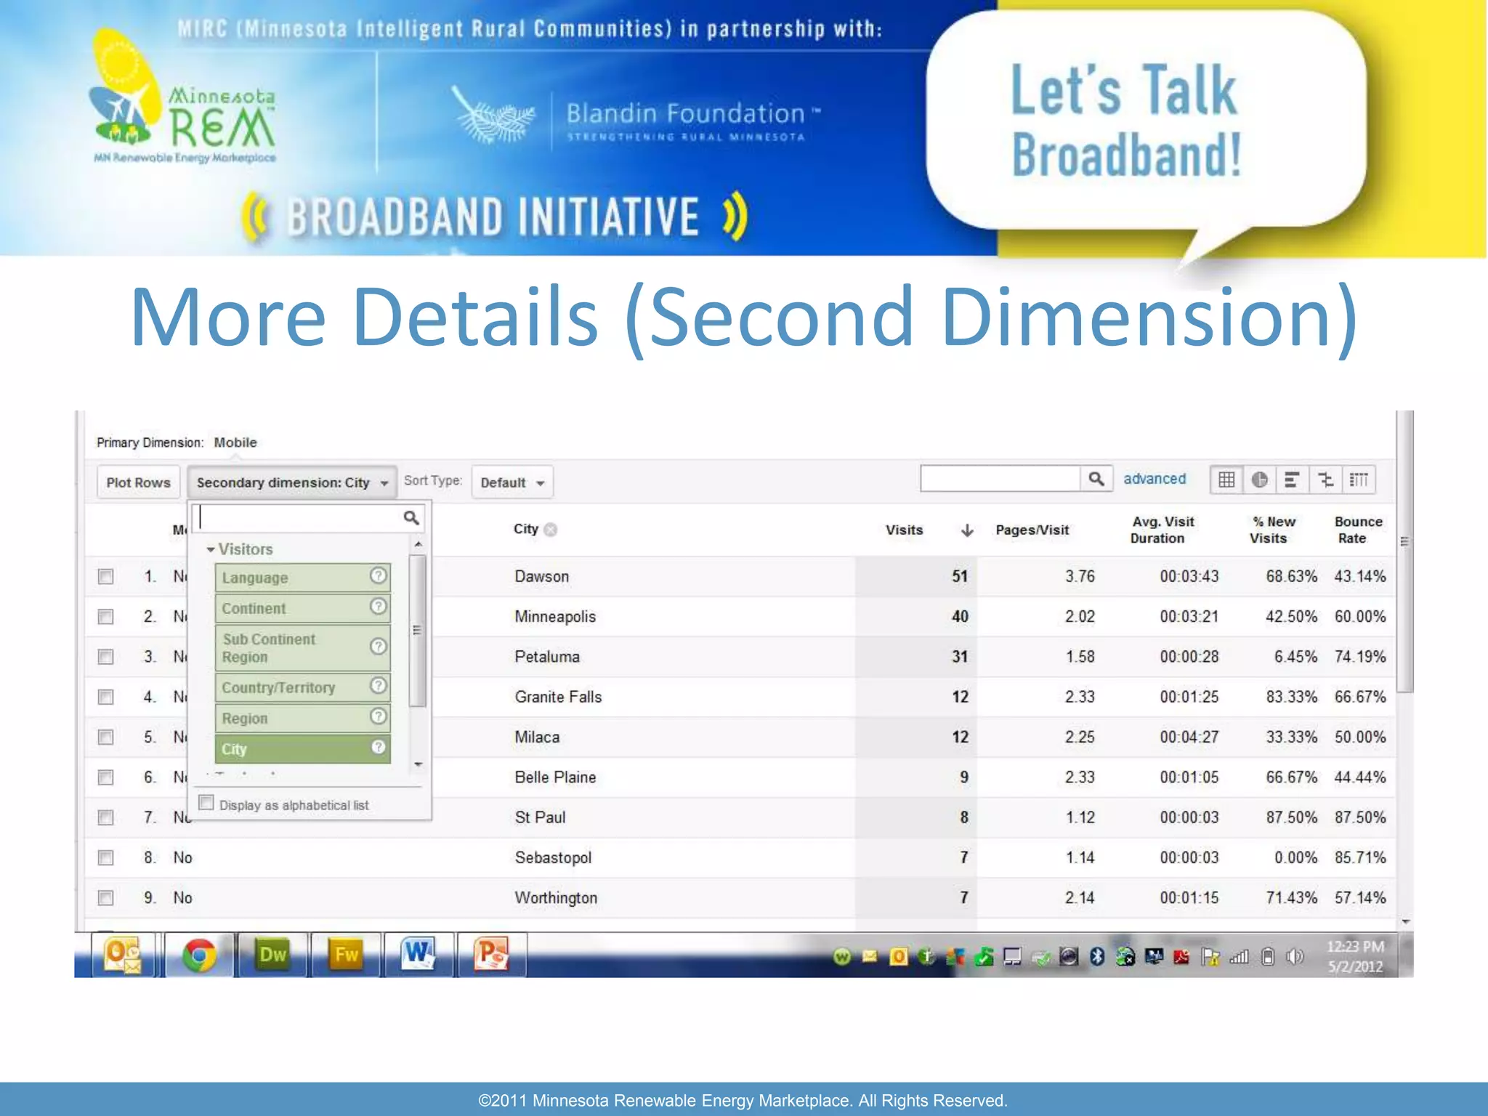Open Outlook from the taskbar
This screenshot has height=1116, width=1488.
[x=124, y=955]
